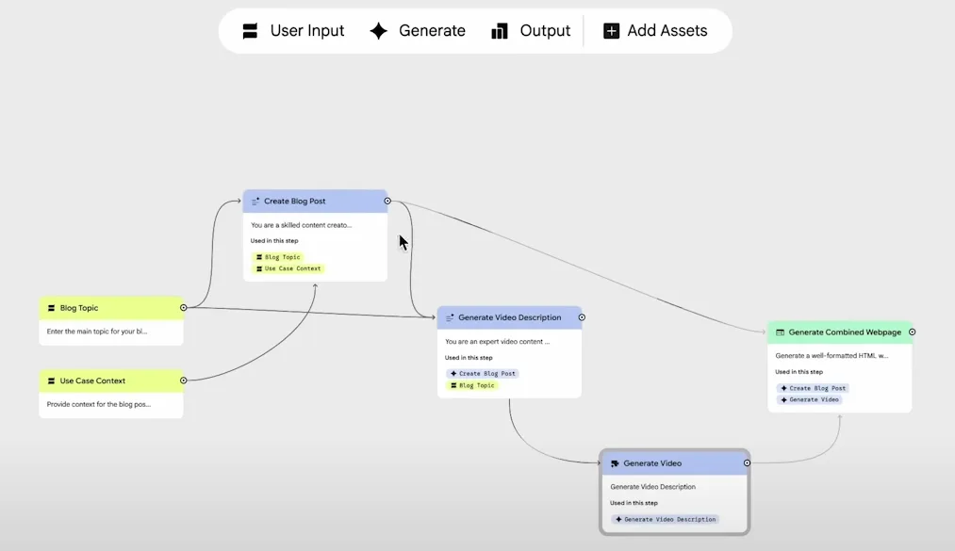Click the Generate Video Description node type icon
Screen dimensions: 955x551
pos(450,318)
